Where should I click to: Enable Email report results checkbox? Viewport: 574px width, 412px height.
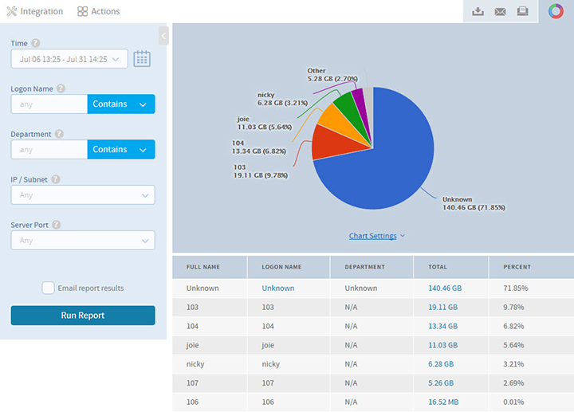(49, 288)
